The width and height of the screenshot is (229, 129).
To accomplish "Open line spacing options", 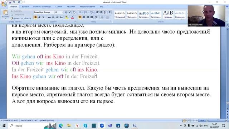I will coord(97,17).
